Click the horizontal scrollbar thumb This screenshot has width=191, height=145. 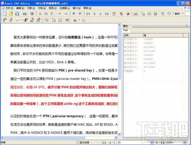[45, 138]
